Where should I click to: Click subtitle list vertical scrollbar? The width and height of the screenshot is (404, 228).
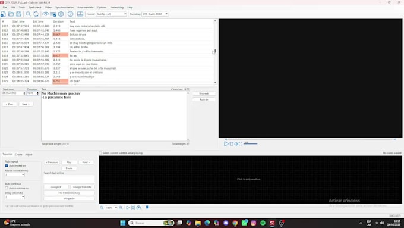[215, 52]
